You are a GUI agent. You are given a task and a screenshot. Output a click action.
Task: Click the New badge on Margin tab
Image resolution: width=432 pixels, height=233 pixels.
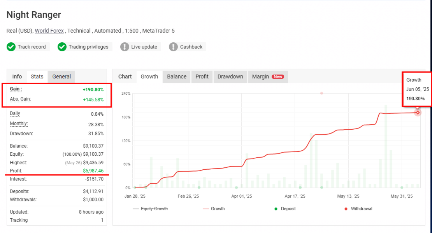click(278, 77)
